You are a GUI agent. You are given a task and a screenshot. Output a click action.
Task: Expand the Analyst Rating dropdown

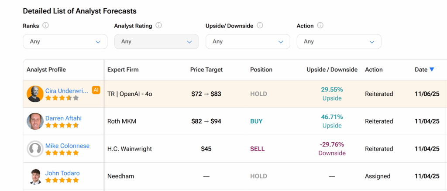156,42
